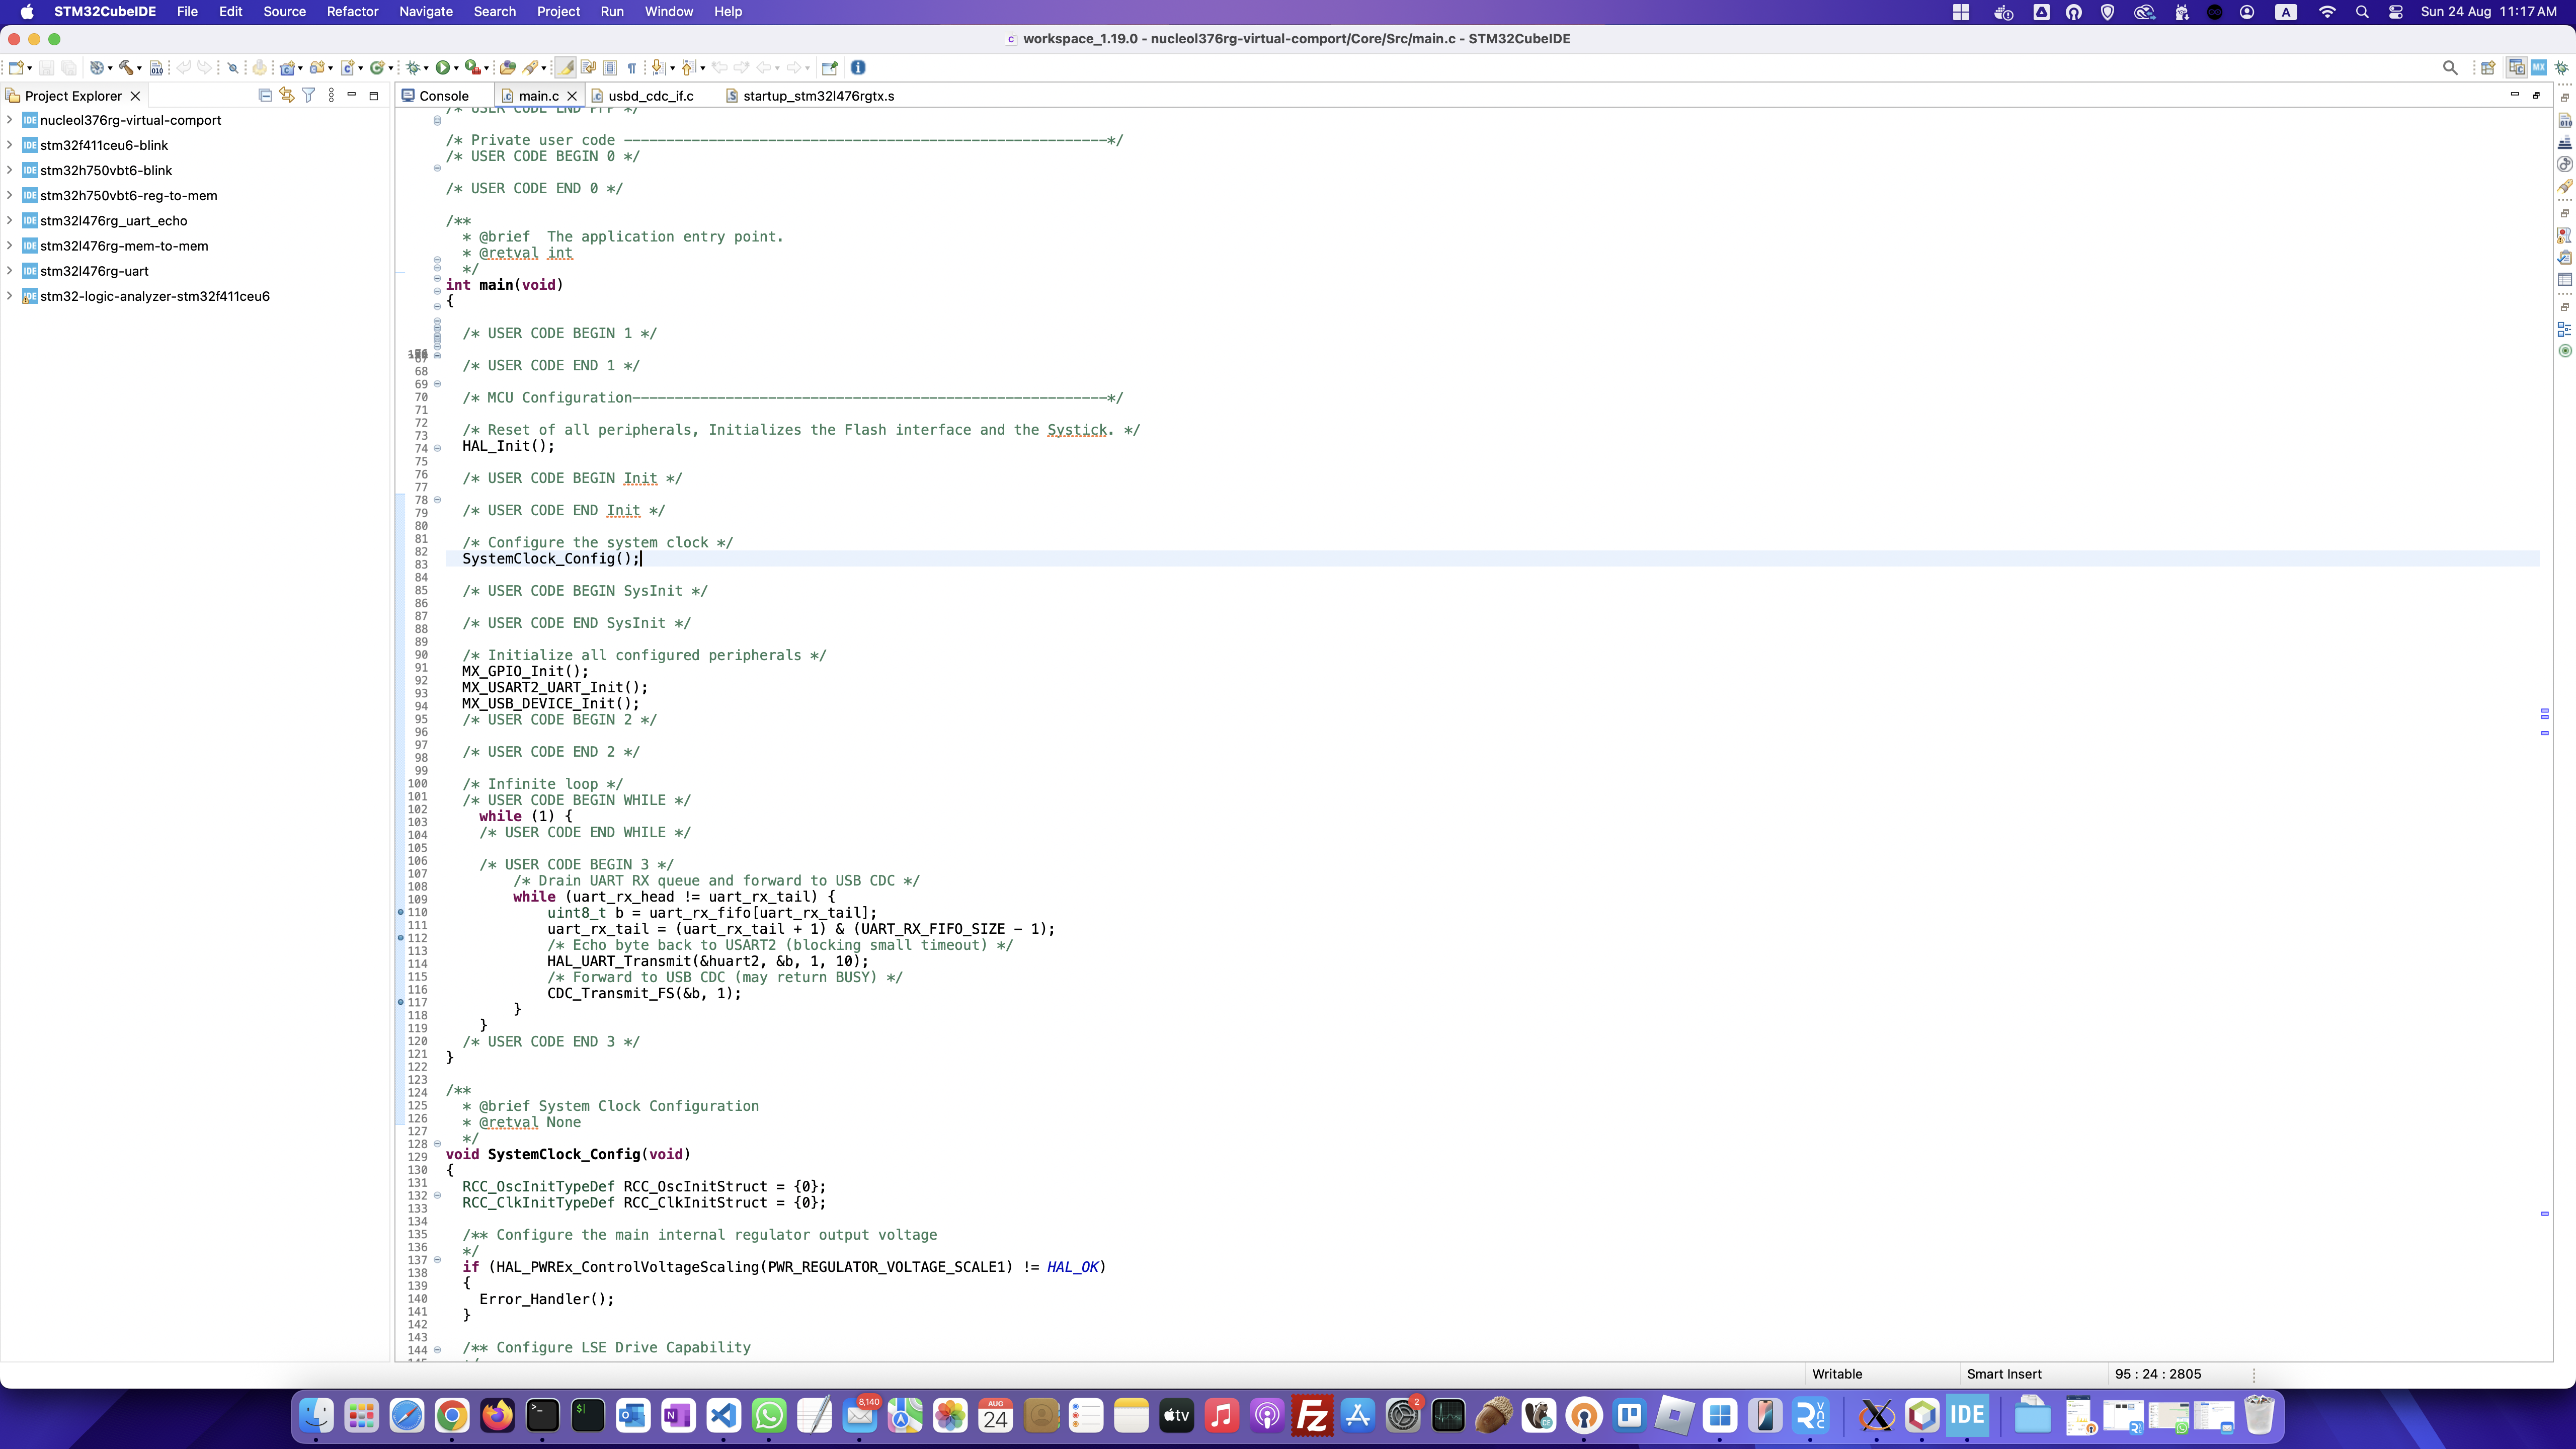Expand the stm32l476rg_uart_echo project
Image resolution: width=2576 pixels, height=1449 pixels.
tap(9, 220)
